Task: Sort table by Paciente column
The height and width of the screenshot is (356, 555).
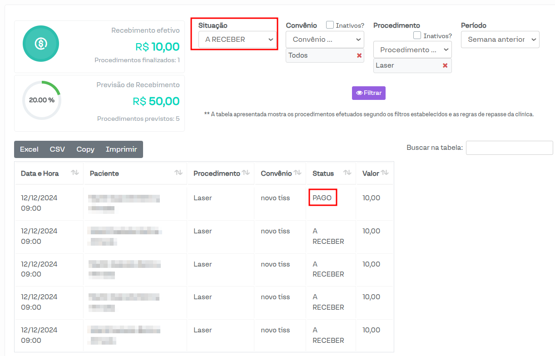Action: point(178,173)
